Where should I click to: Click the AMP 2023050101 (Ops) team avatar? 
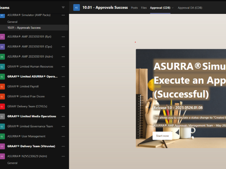pyautogui.click(x=2, y=47)
